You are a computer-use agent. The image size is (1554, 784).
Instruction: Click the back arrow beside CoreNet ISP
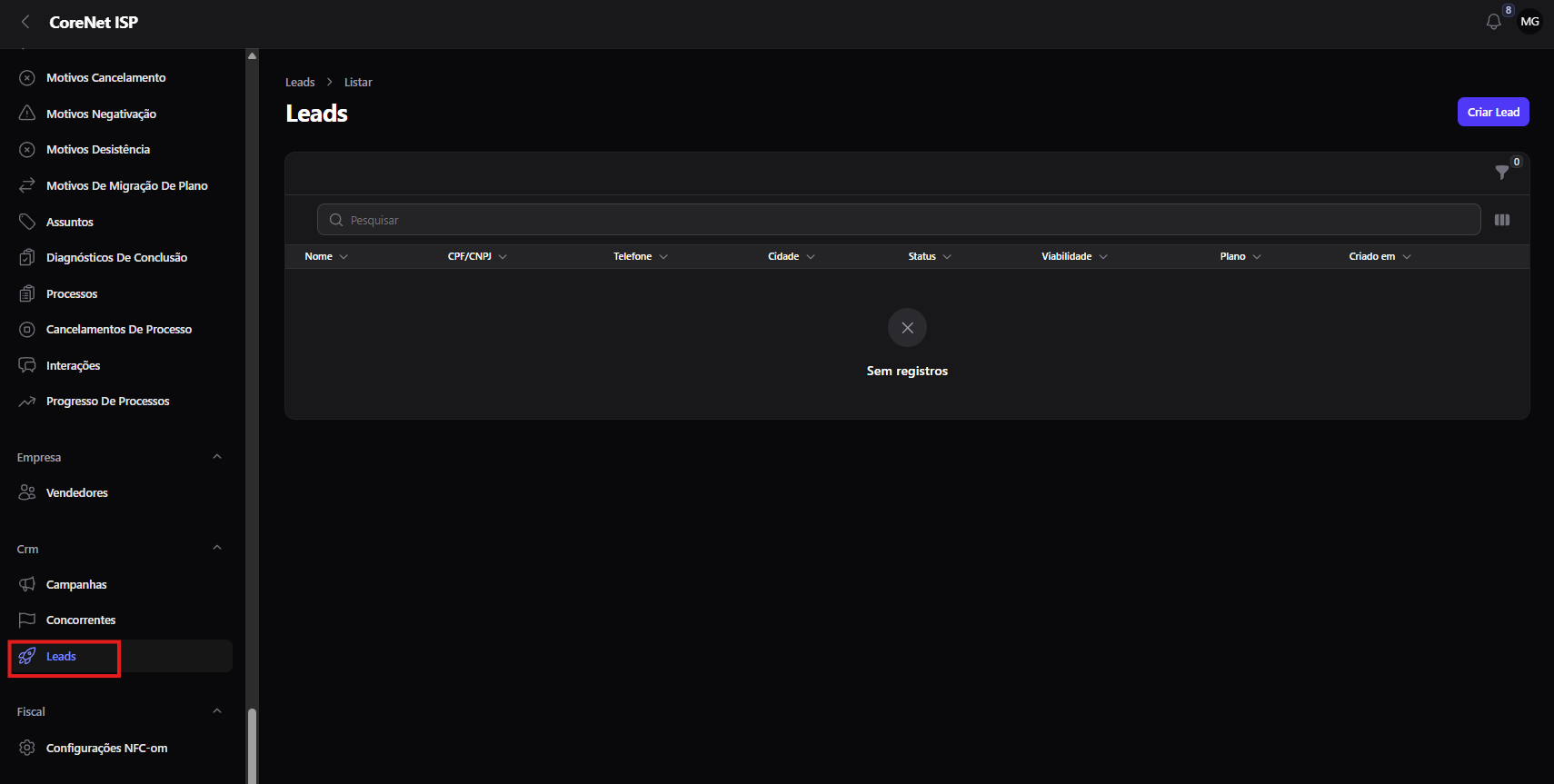point(25,22)
